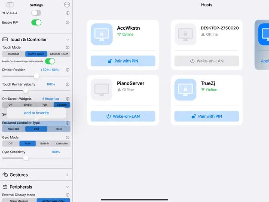The image size is (269, 202).
Task: Click the Peripherals section icon
Action: tap(5, 187)
